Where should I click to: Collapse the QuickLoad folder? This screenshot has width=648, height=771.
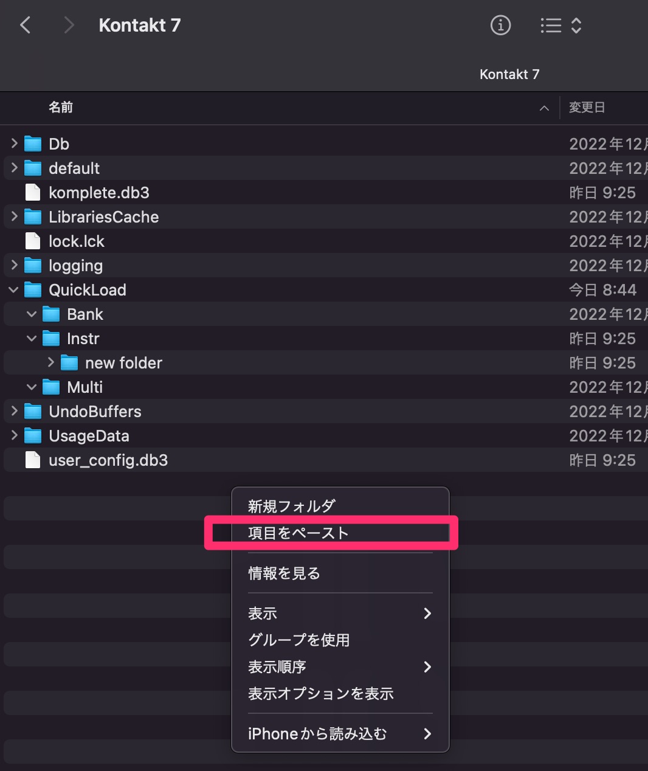tap(13, 290)
